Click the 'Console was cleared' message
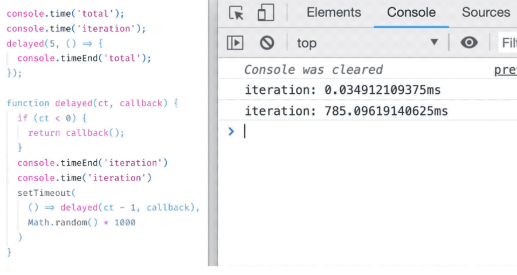The image size is (517, 275). pos(313,70)
